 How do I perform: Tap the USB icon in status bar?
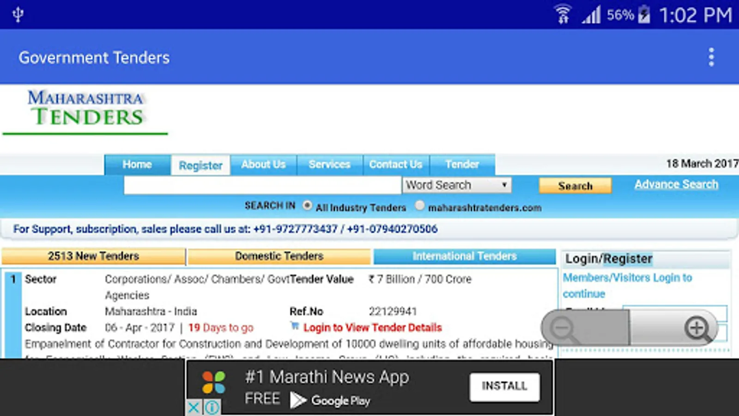(18, 14)
